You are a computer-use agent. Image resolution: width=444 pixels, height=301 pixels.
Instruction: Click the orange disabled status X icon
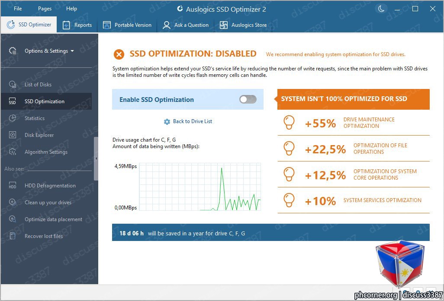(119, 54)
